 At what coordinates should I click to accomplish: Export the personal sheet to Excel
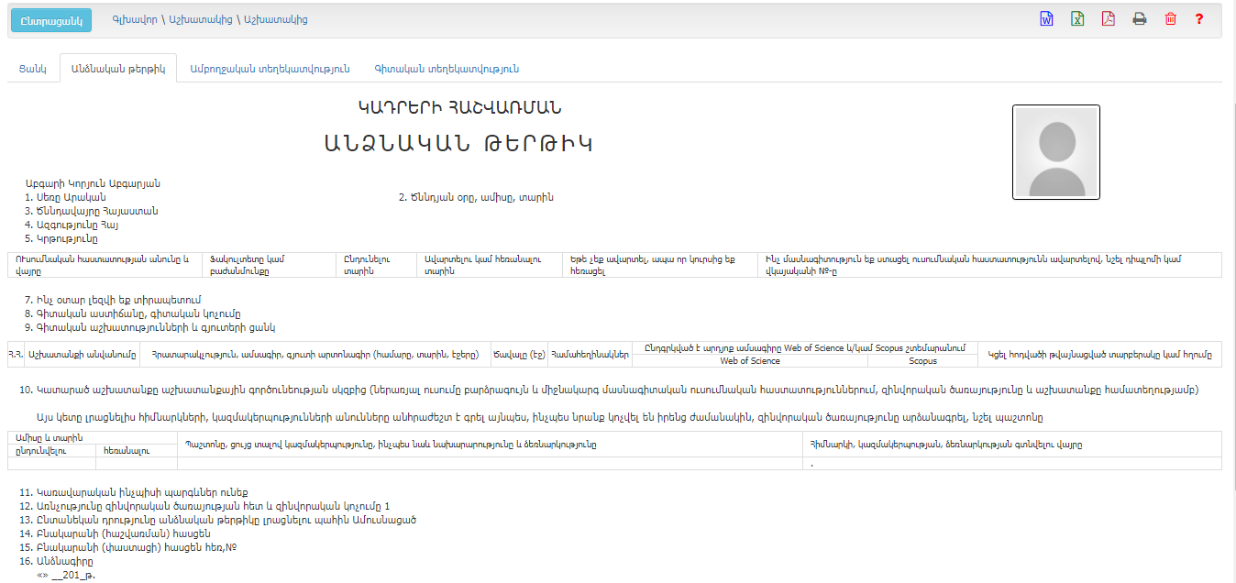tap(1077, 19)
